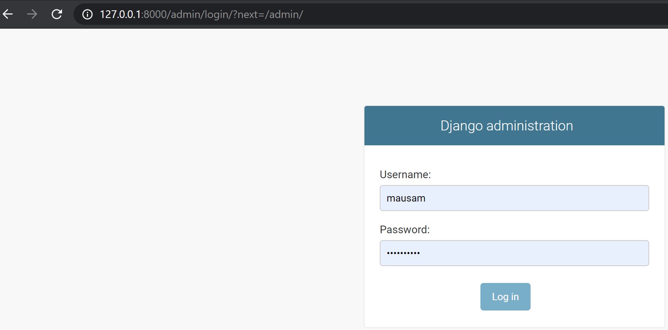View site information icon in address bar

pyautogui.click(x=87, y=15)
